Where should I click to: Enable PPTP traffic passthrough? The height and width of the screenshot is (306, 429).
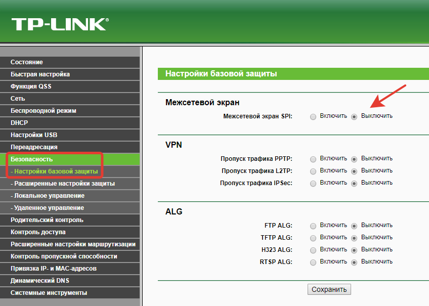[313, 159]
